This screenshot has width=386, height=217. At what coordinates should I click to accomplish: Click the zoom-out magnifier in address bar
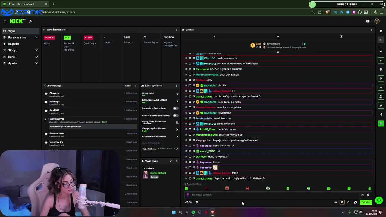313,12
